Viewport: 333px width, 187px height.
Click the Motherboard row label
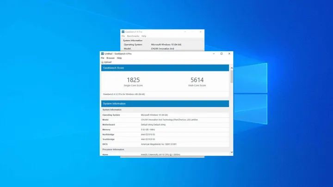point(109,125)
